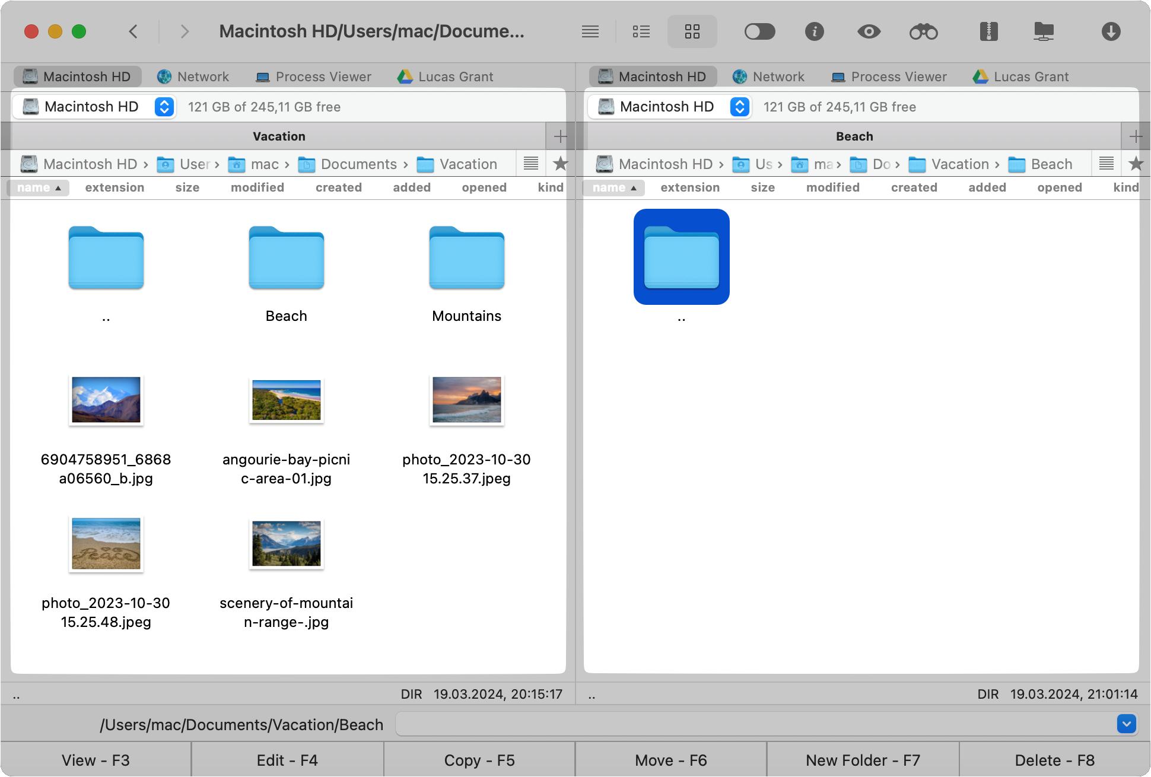Select the Binoculars icon in toolbar
This screenshot has width=1151, height=777.
(923, 32)
